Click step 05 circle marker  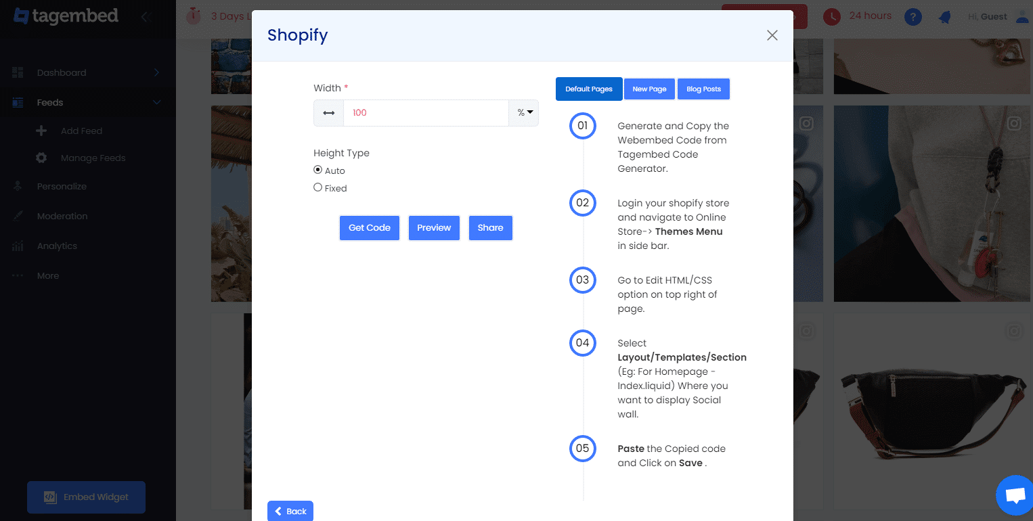[582, 449]
